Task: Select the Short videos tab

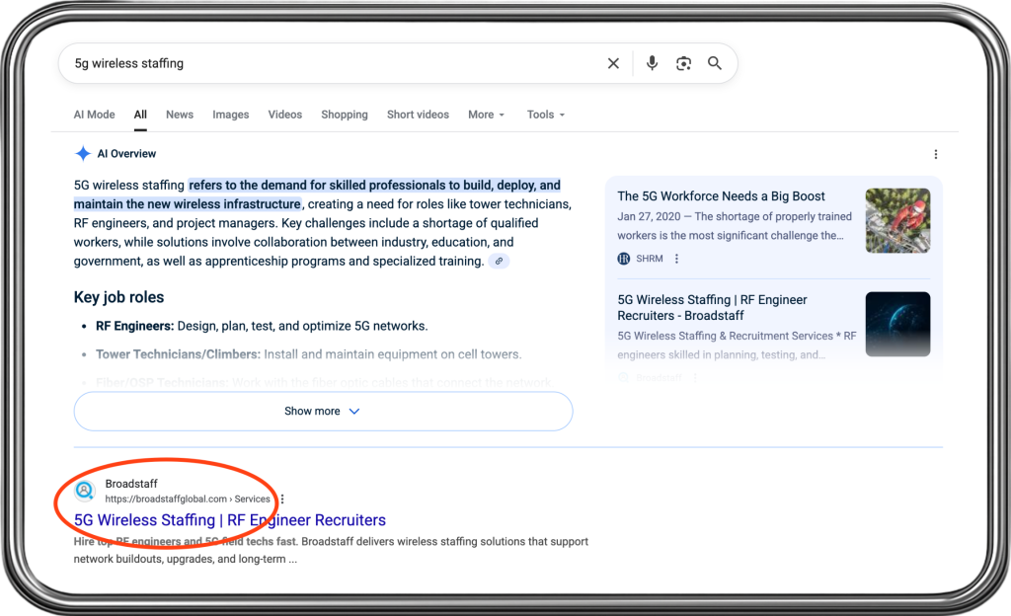Action: (418, 115)
